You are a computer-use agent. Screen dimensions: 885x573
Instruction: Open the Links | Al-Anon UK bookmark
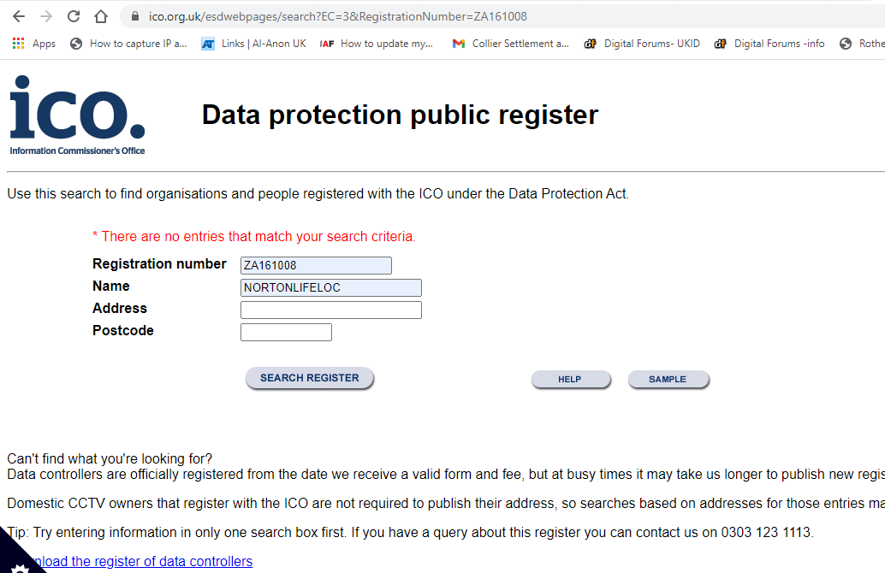click(x=254, y=44)
